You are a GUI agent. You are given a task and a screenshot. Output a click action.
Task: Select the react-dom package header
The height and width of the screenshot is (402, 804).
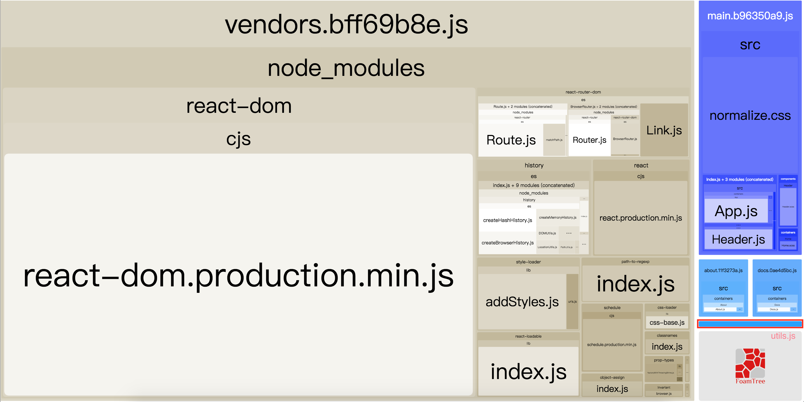tap(239, 106)
